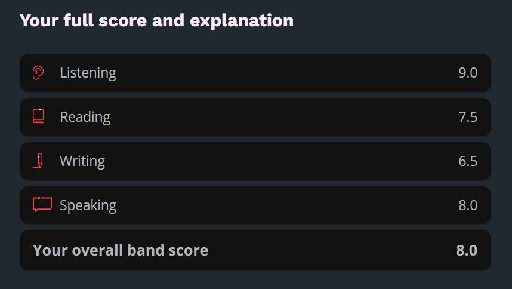This screenshot has height=289, width=512.
Task: Select the Listening label text
Action: tap(88, 73)
